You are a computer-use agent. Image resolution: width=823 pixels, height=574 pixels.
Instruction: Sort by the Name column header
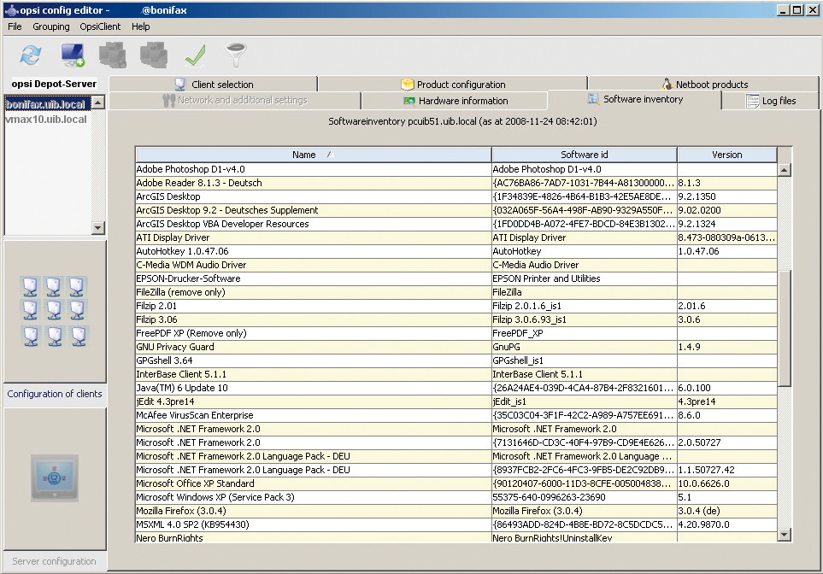[x=314, y=155]
